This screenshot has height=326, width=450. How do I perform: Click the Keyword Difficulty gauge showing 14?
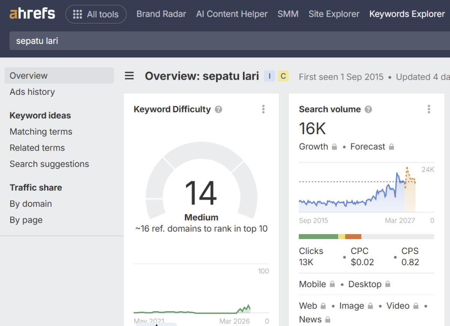[x=201, y=181]
